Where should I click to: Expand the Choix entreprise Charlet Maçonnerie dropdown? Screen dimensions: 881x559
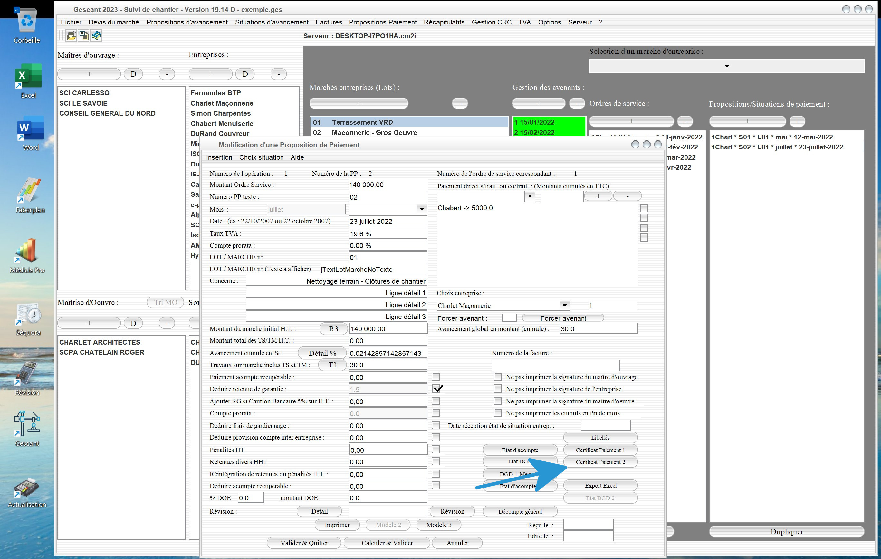tap(565, 305)
